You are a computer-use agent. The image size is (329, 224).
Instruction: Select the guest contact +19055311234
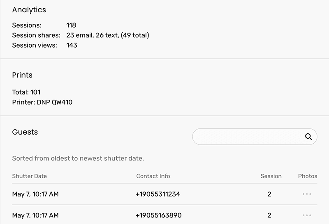tap(158, 194)
